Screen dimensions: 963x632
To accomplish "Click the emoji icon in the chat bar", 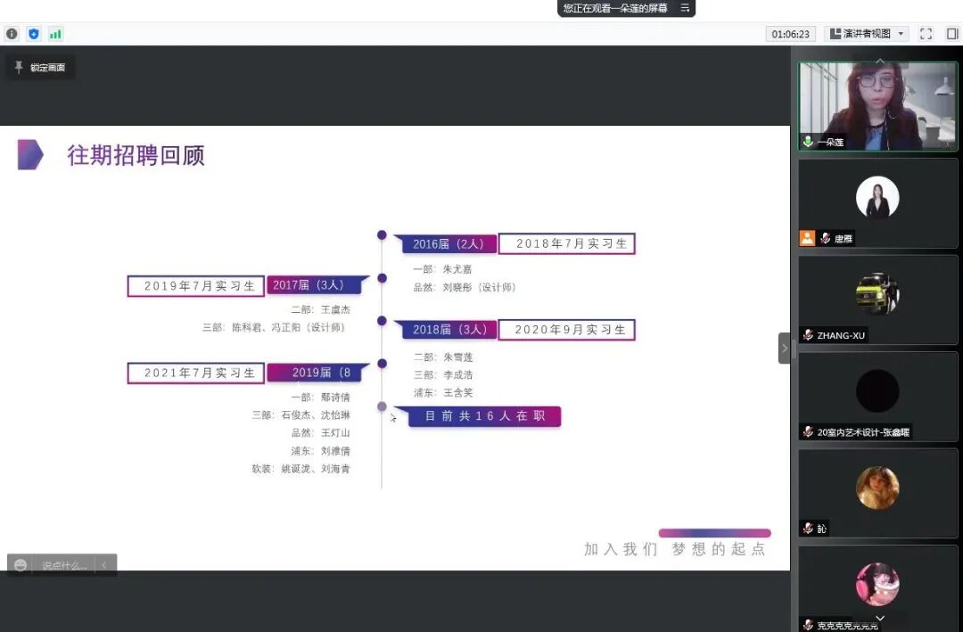I will click(20, 564).
